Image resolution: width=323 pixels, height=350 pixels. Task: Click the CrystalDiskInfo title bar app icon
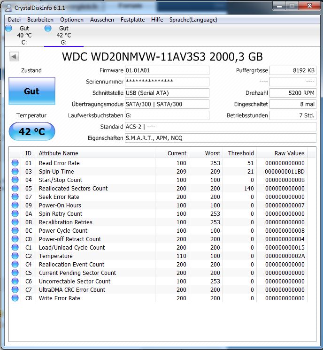tap(8, 8)
